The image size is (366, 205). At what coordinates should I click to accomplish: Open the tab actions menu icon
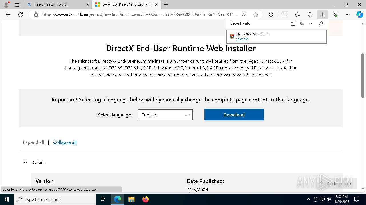coord(17,5)
